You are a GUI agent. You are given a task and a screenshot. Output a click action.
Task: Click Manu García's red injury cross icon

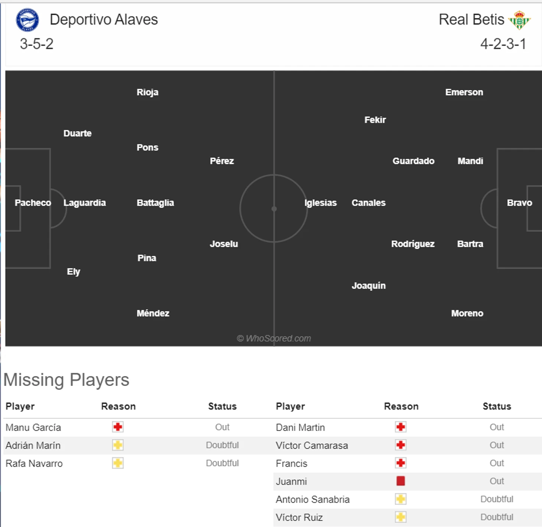click(118, 427)
